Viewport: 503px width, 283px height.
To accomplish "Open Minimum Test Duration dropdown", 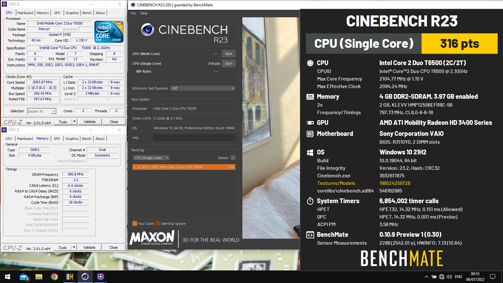I will tap(203, 88).
